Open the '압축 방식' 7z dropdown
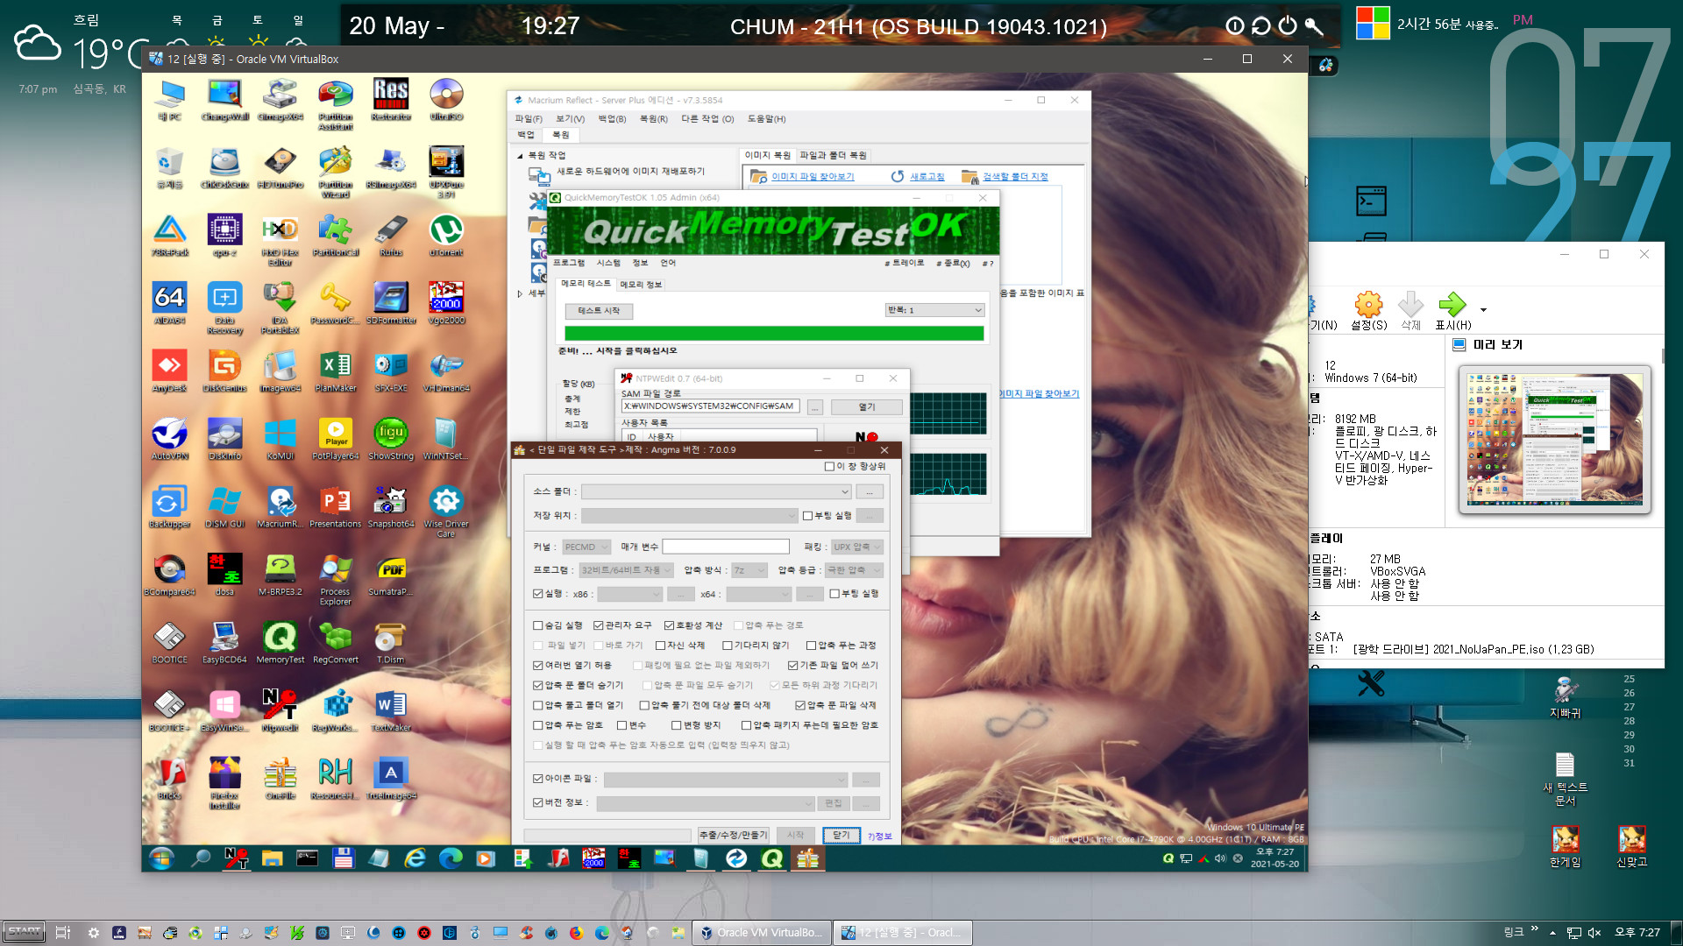Screen dimensions: 1683x946 point(749,570)
